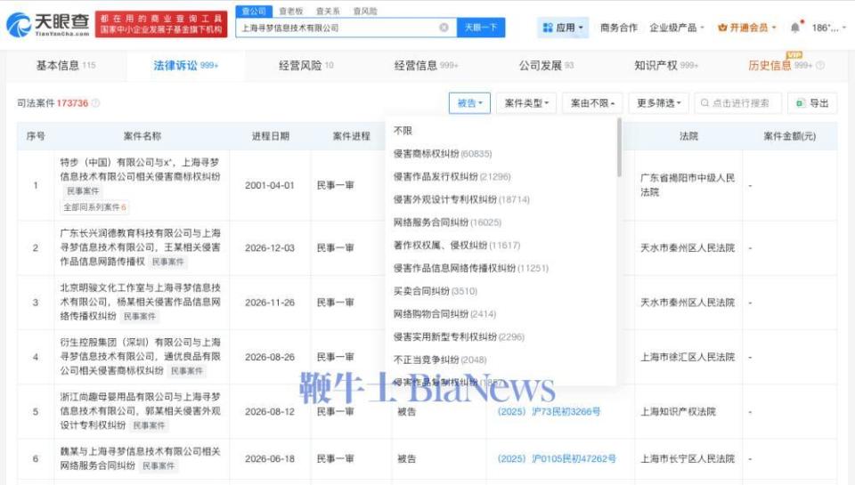Click the dropdown list scrollbar

pyautogui.click(x=619, y=147)
